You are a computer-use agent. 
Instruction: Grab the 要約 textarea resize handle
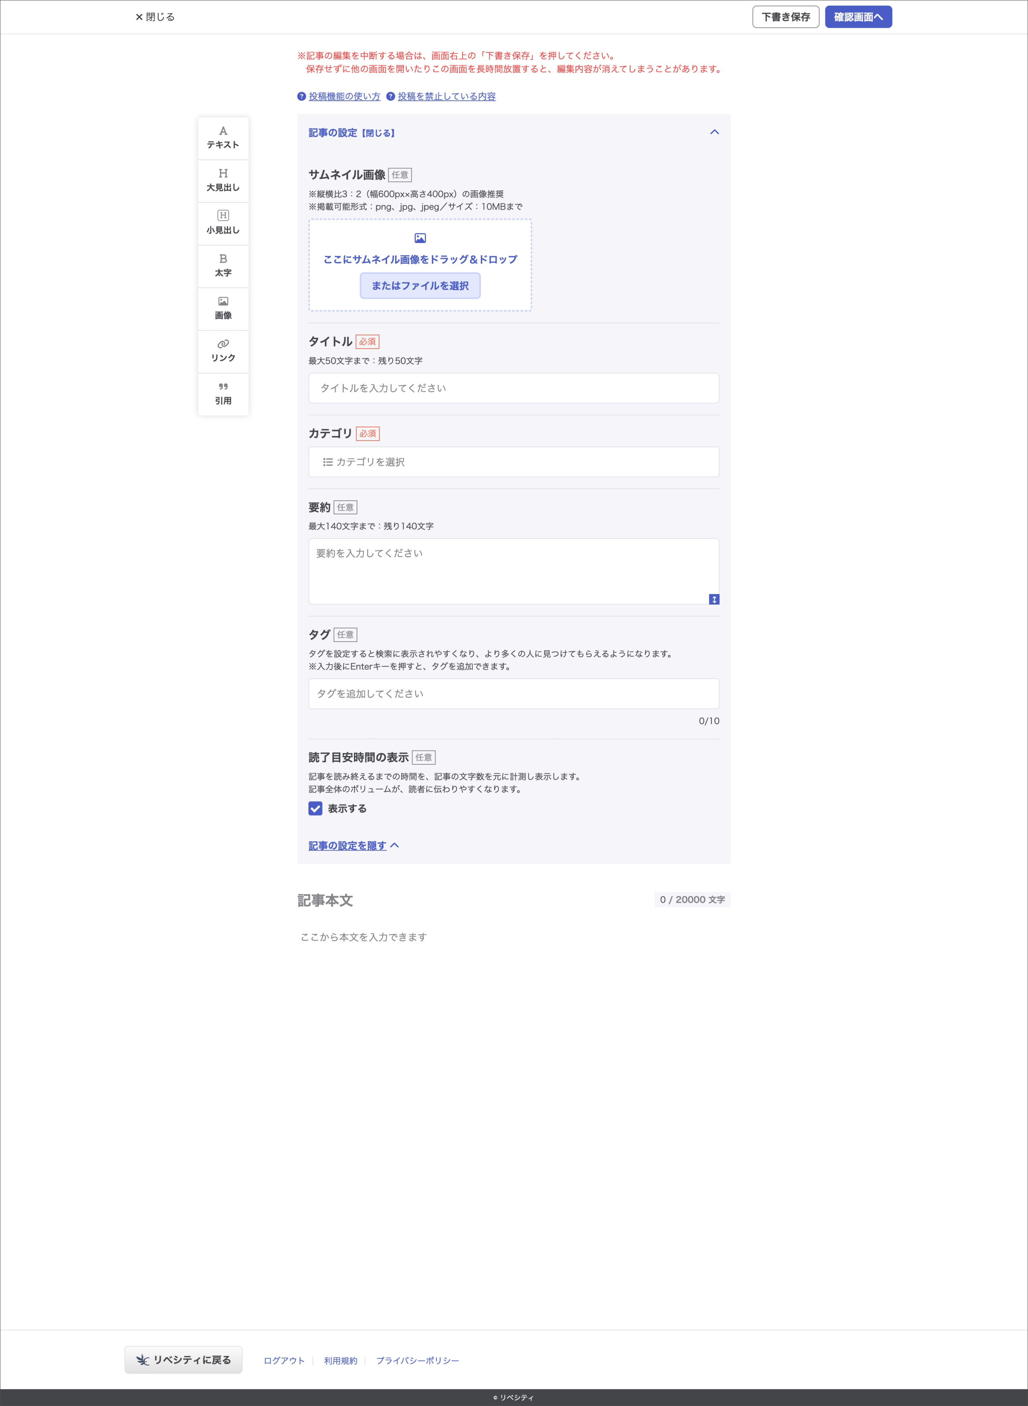[714, 599]
